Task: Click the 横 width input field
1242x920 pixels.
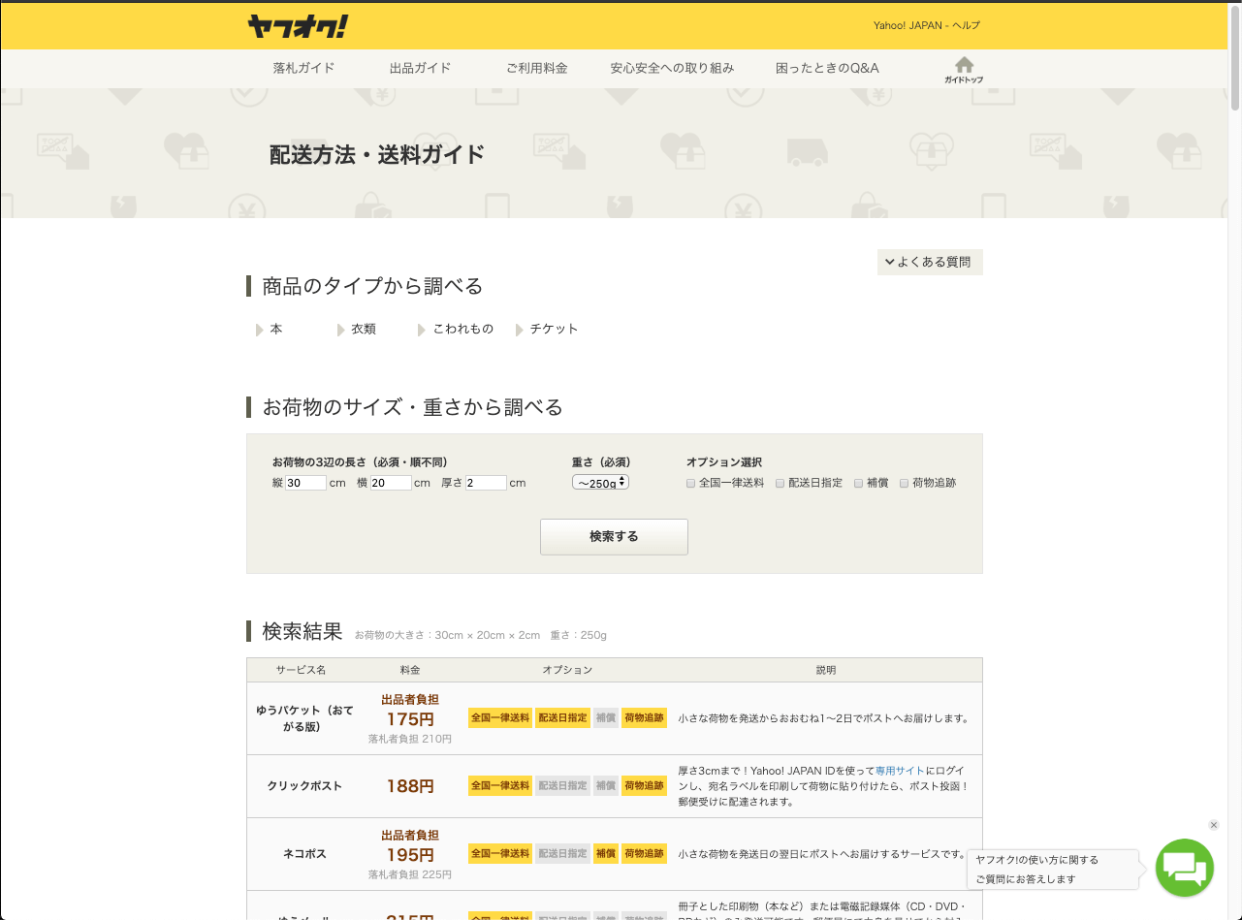Action: click(391, 483)
